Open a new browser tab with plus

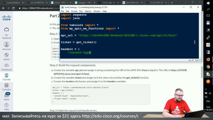click(x=172, y=3)
